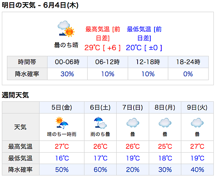Click the 6日(土) umbrella and cloud icon
The width and height of the screenshot is (216, 178).
(100, 123)
